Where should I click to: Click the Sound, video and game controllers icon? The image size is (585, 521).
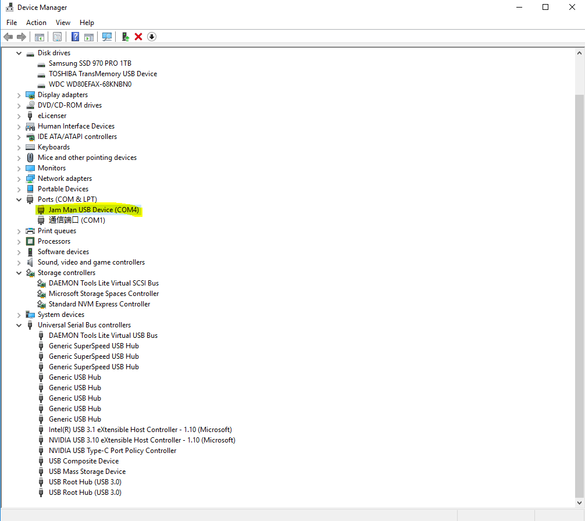point(30,262)
